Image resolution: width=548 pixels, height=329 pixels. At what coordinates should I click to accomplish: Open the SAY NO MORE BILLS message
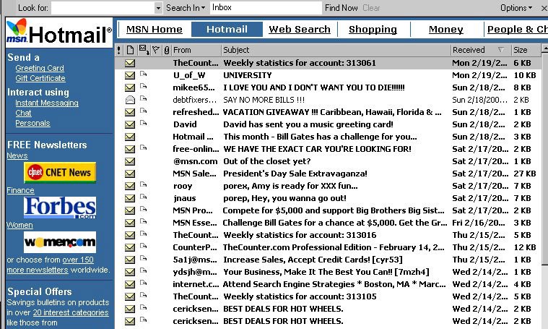tap(327, 100)
